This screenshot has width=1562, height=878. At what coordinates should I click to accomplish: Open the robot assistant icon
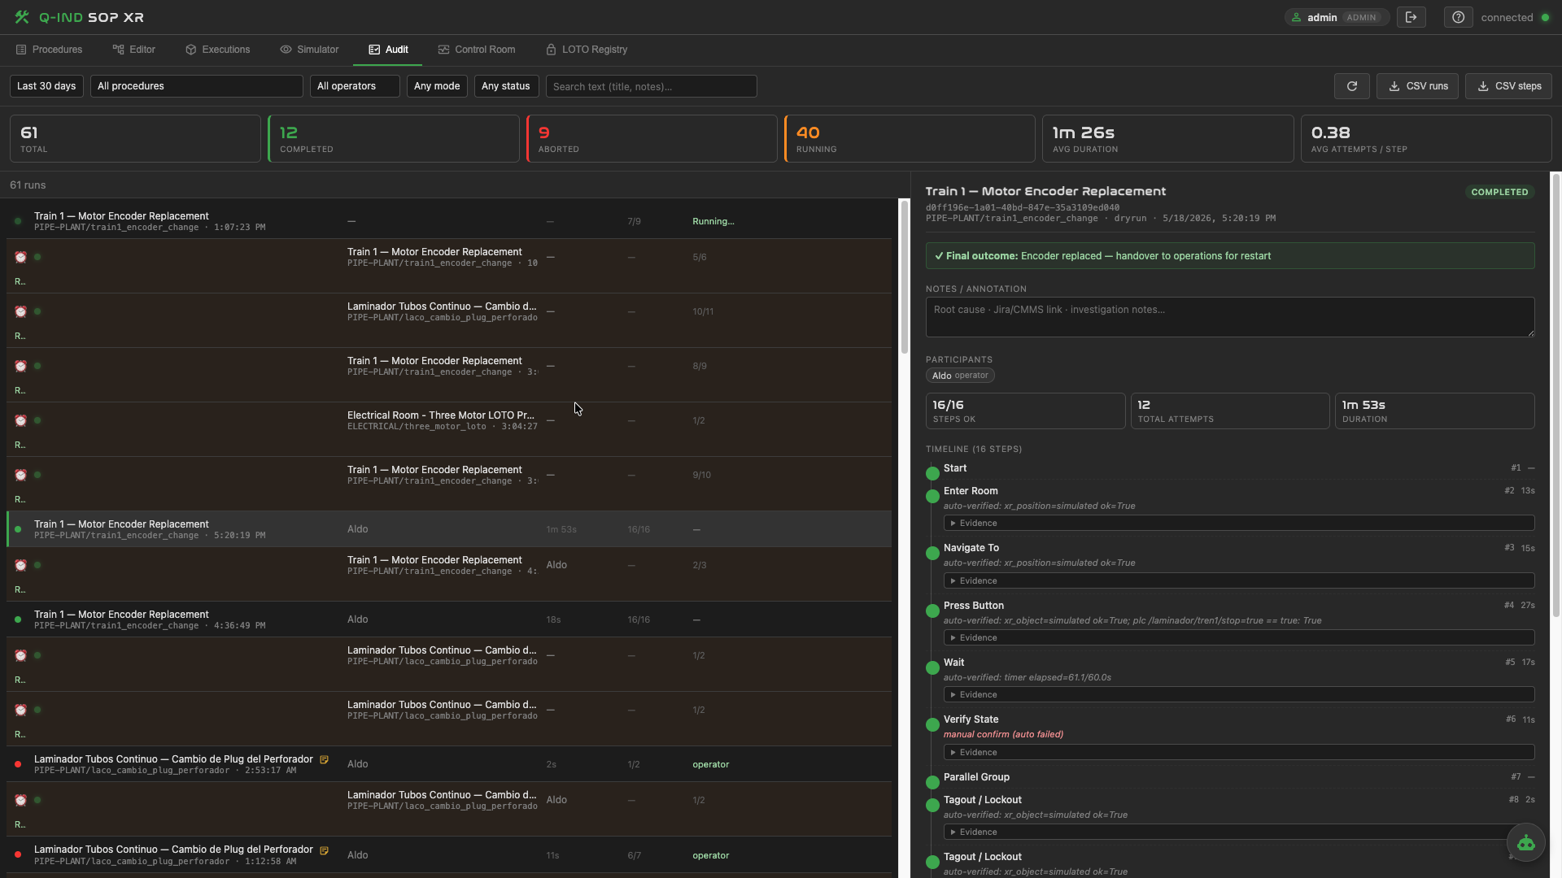pos(1526,843)
